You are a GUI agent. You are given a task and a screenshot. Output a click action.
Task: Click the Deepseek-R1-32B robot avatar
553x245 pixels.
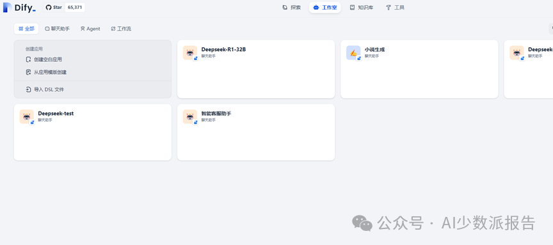click(x=189, y=53)
